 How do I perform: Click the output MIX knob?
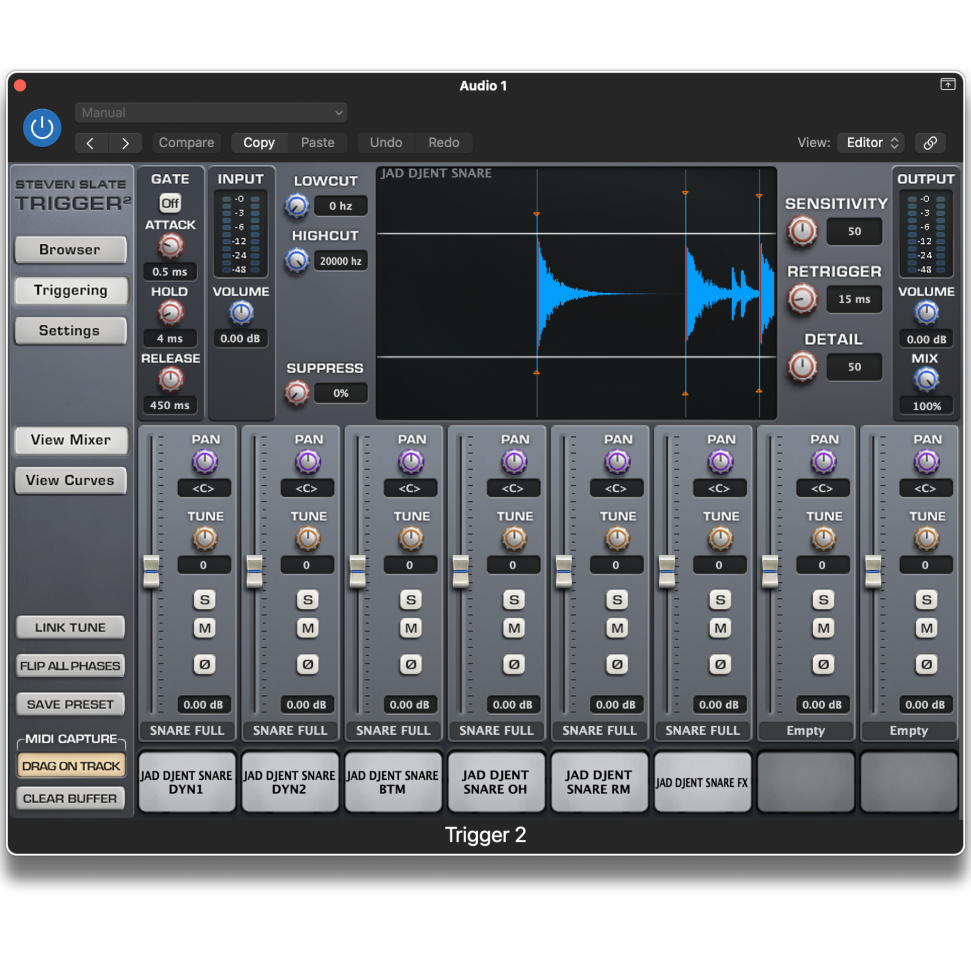pos(926,380)
